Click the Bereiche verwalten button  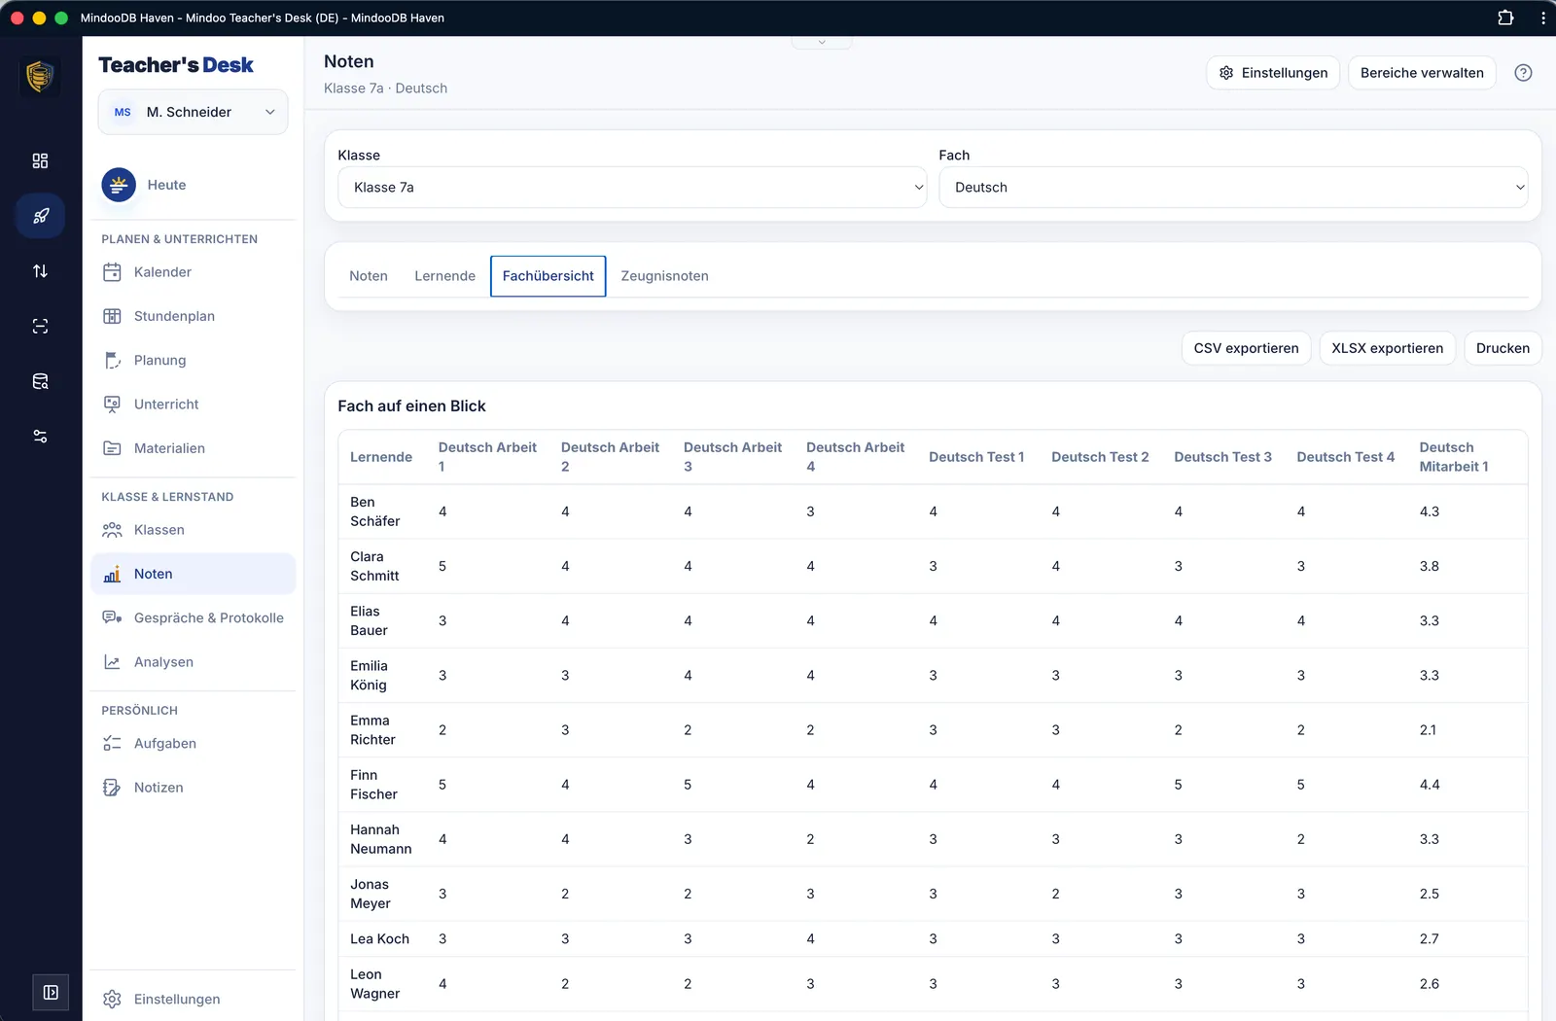[1422, 73]
